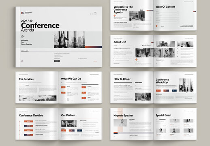The height and width of the screenshot is (146, 210).
Task: Select the 'Agenda' subtitle on the cover
Action: [x=28, y=30]
